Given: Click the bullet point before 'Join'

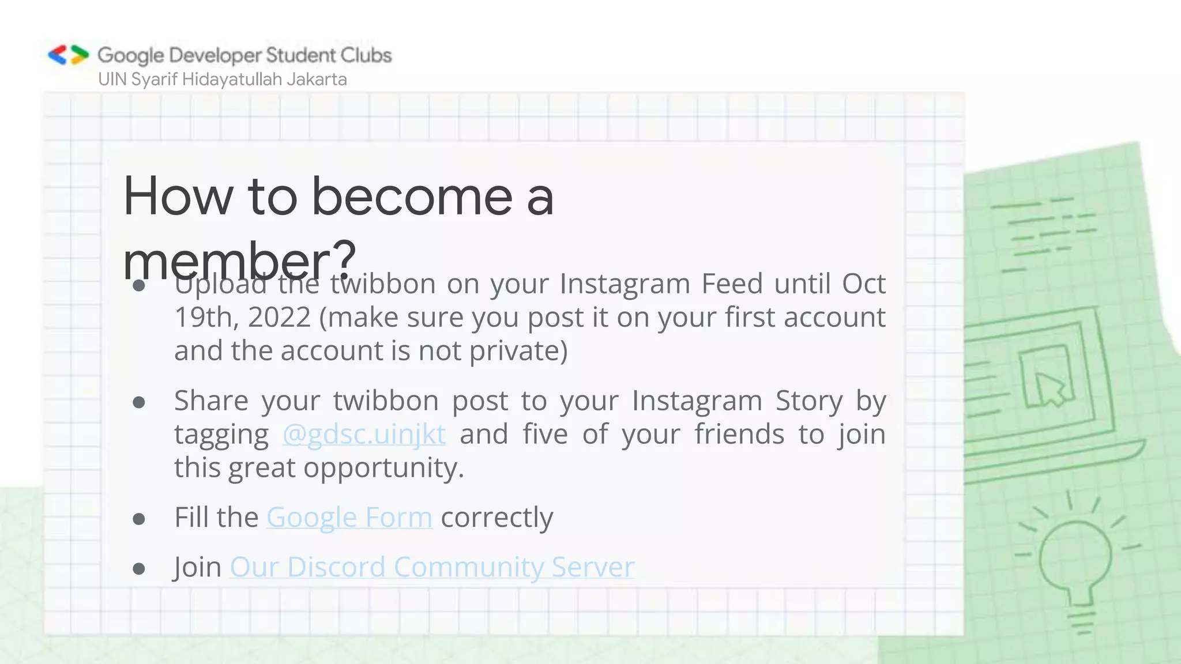Looking at the screenshot, I should (x=138, y=569).
